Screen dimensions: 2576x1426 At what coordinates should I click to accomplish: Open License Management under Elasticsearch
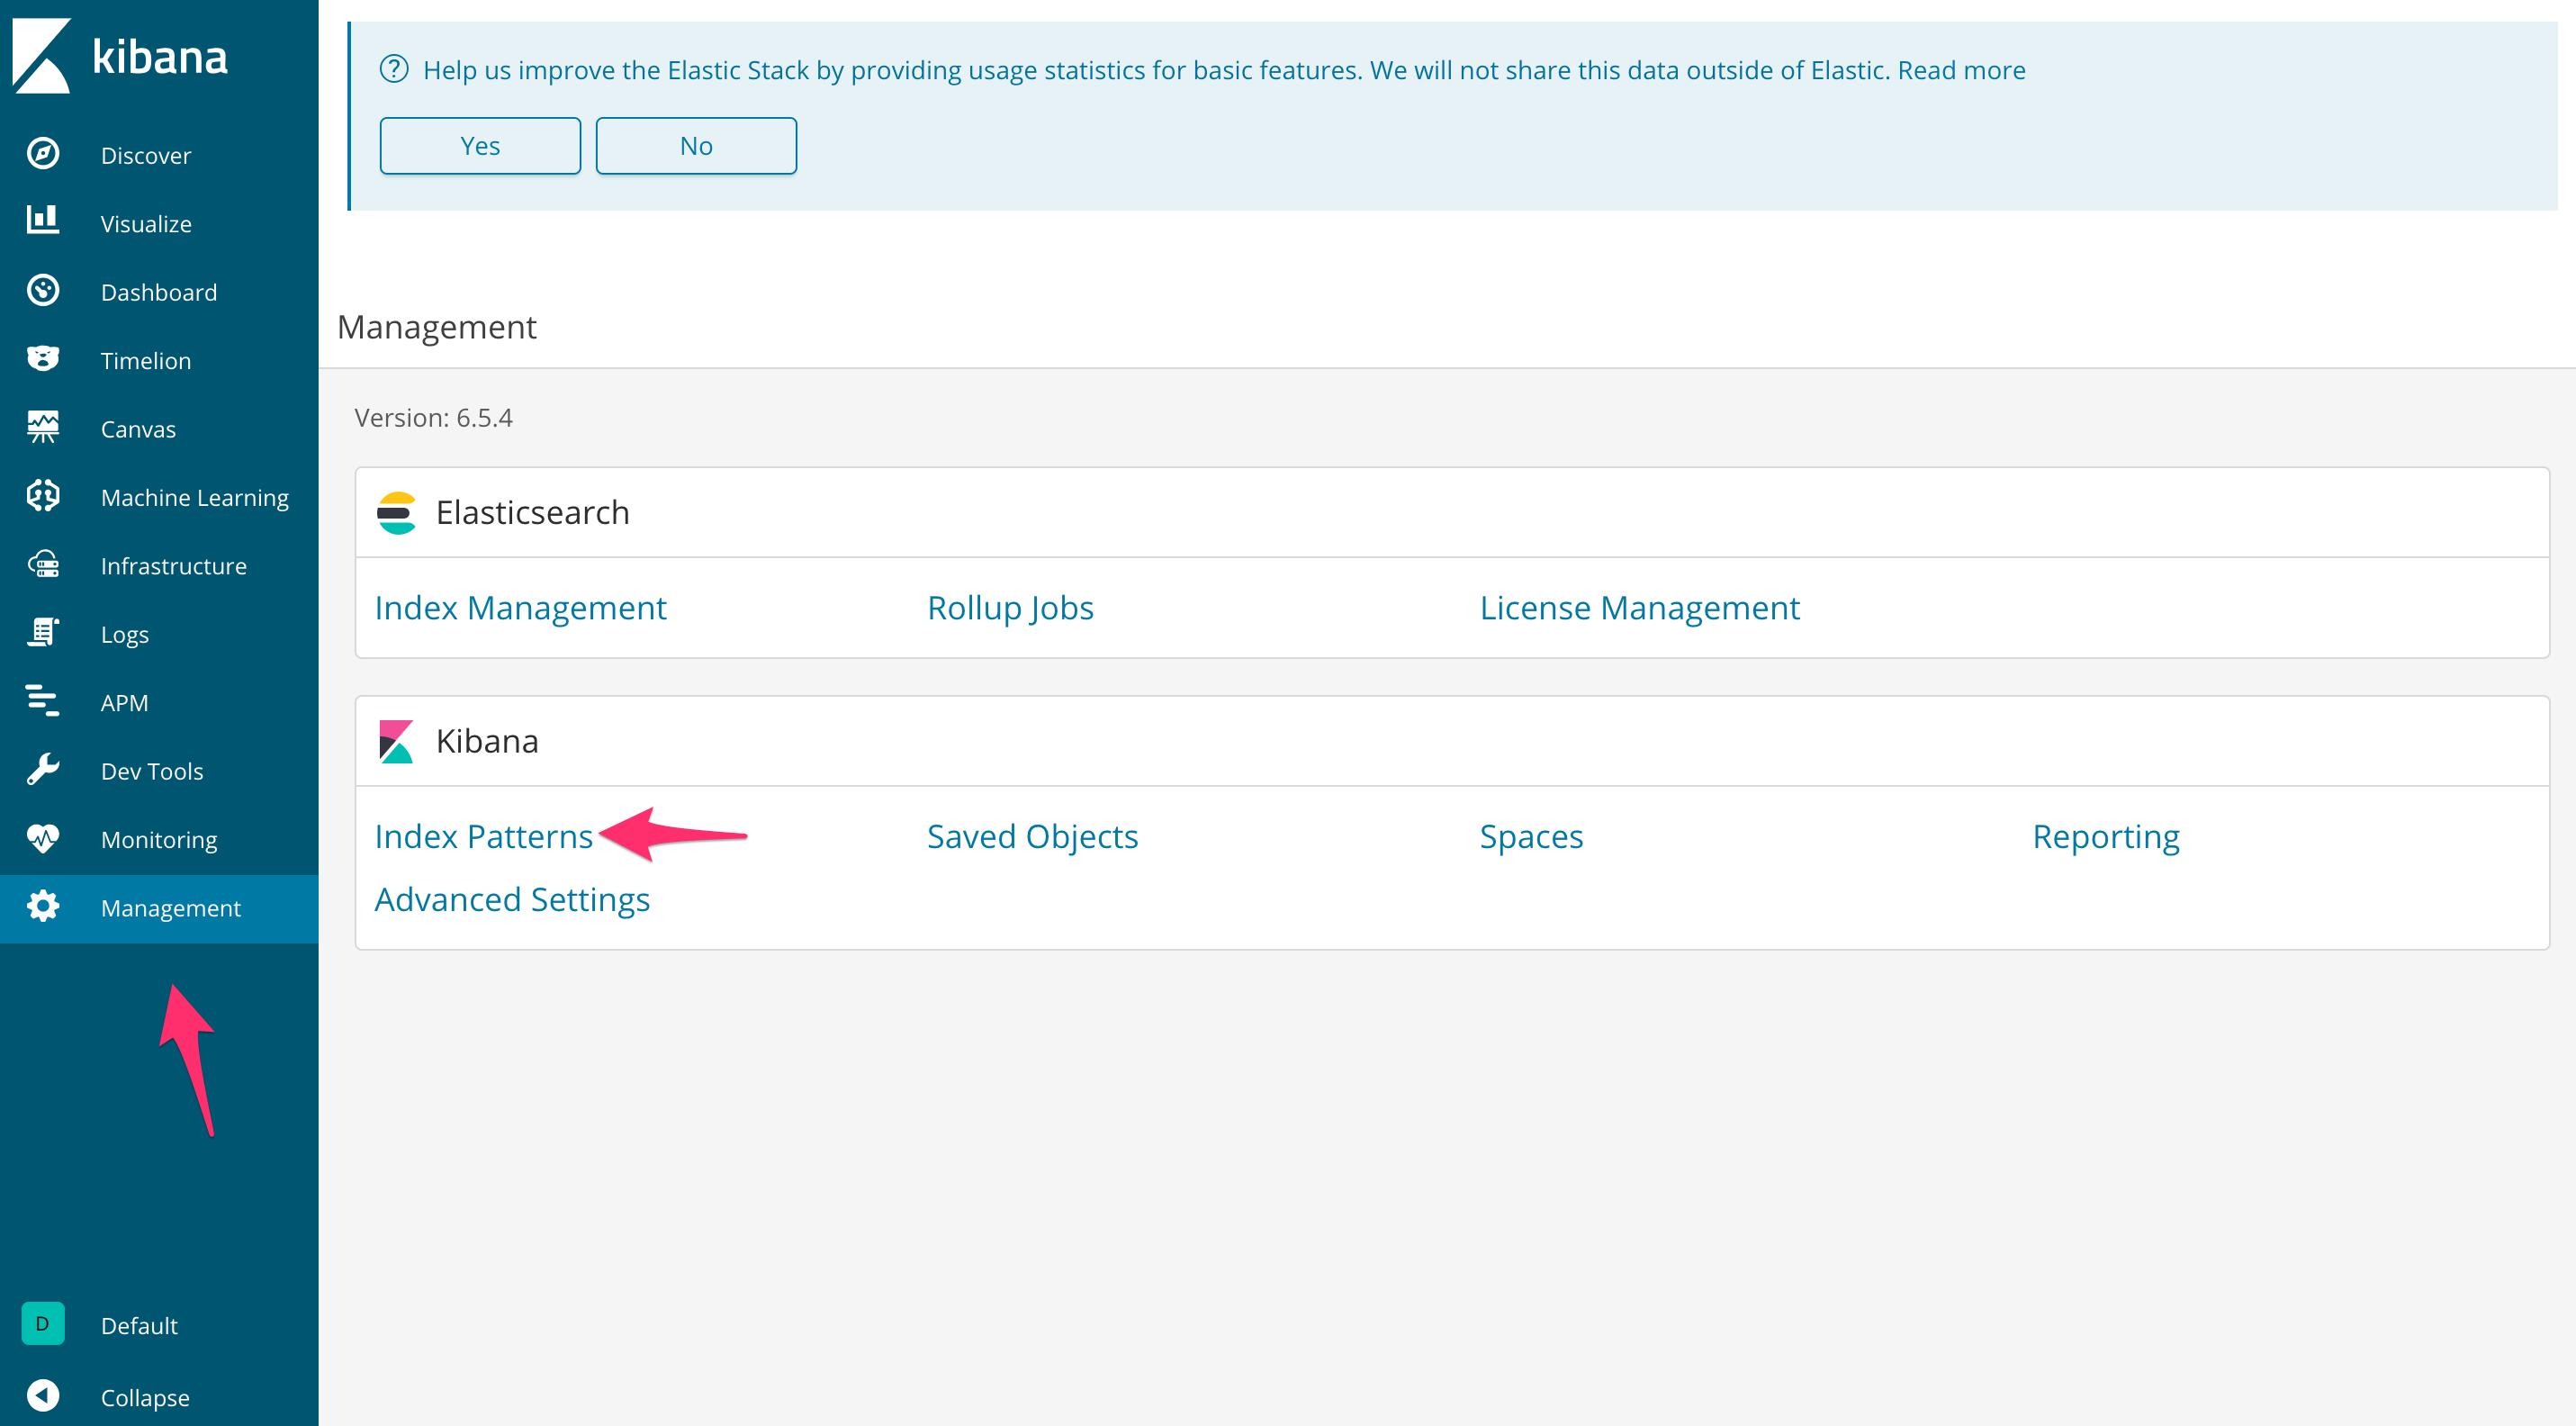click(1639, 608)
